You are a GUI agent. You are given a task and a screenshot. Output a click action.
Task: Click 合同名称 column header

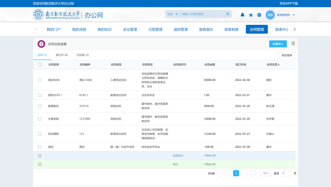(x=54, y=65)
